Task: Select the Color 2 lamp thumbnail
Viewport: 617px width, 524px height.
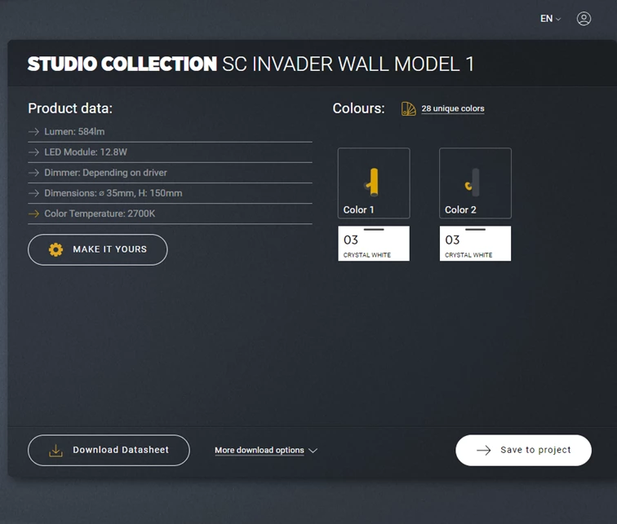Action: point(475,183)
